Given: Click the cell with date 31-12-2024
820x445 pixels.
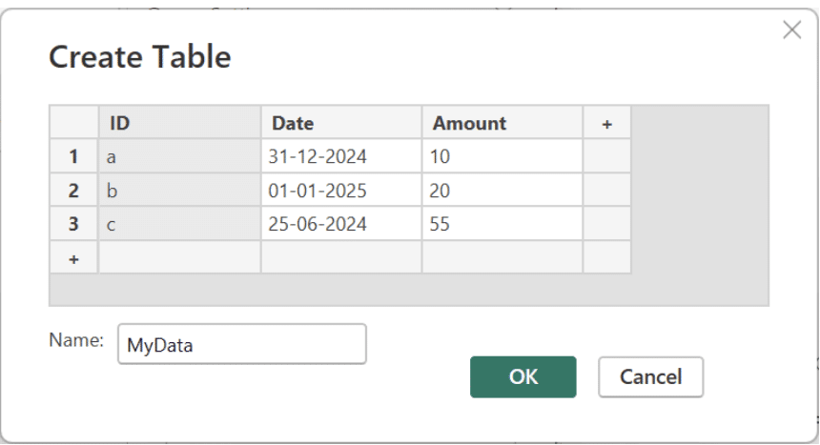Looking at the screenshot, I should tap(341, 157).
